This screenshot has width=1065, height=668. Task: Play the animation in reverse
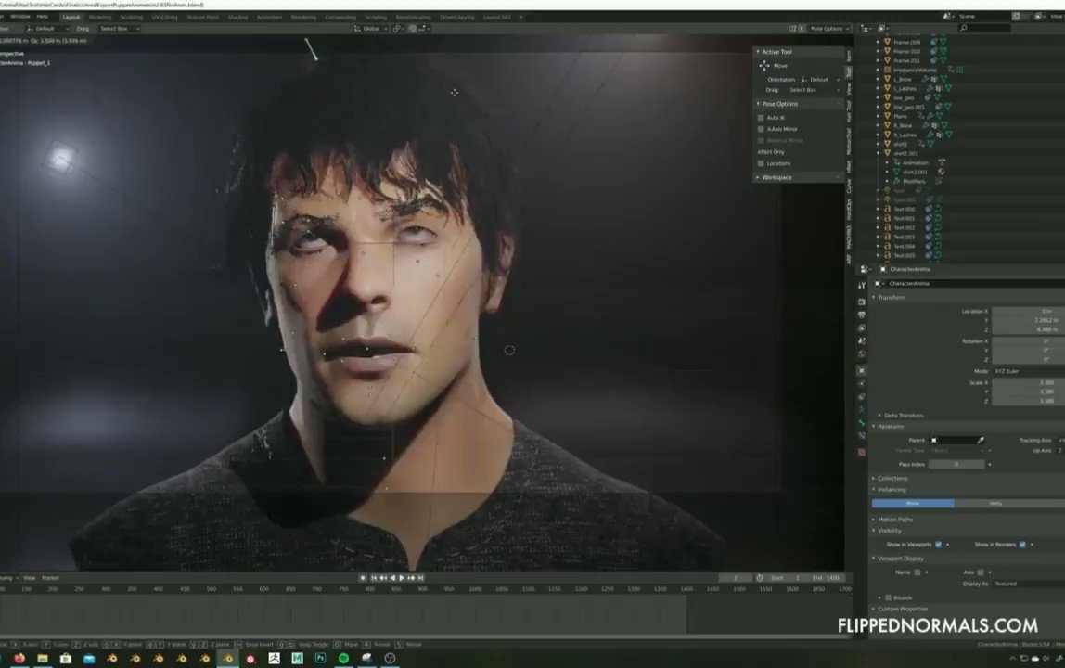tap(392, 578)
